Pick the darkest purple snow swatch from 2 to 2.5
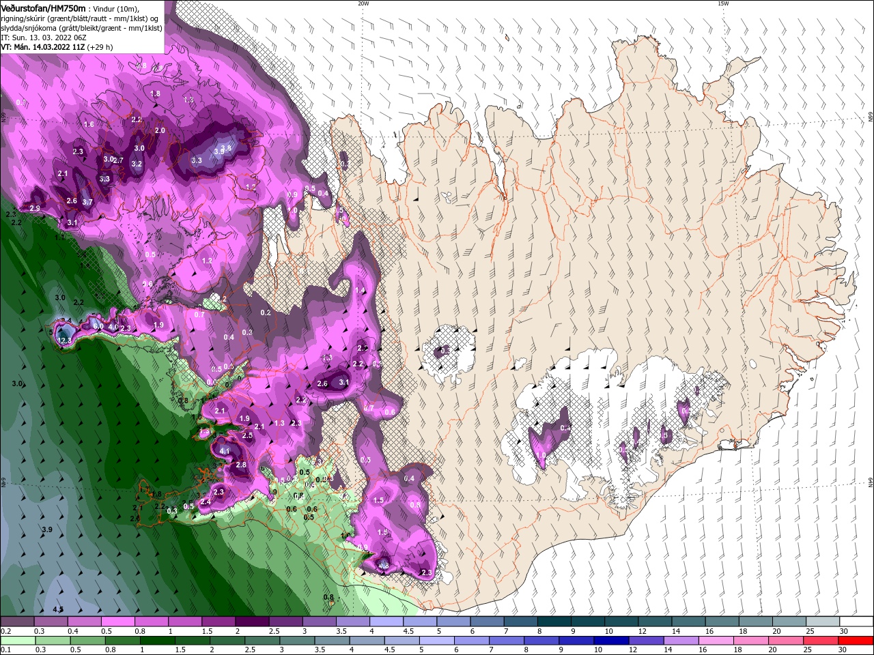This screenshot has width=874, height=655. (252, 622)
